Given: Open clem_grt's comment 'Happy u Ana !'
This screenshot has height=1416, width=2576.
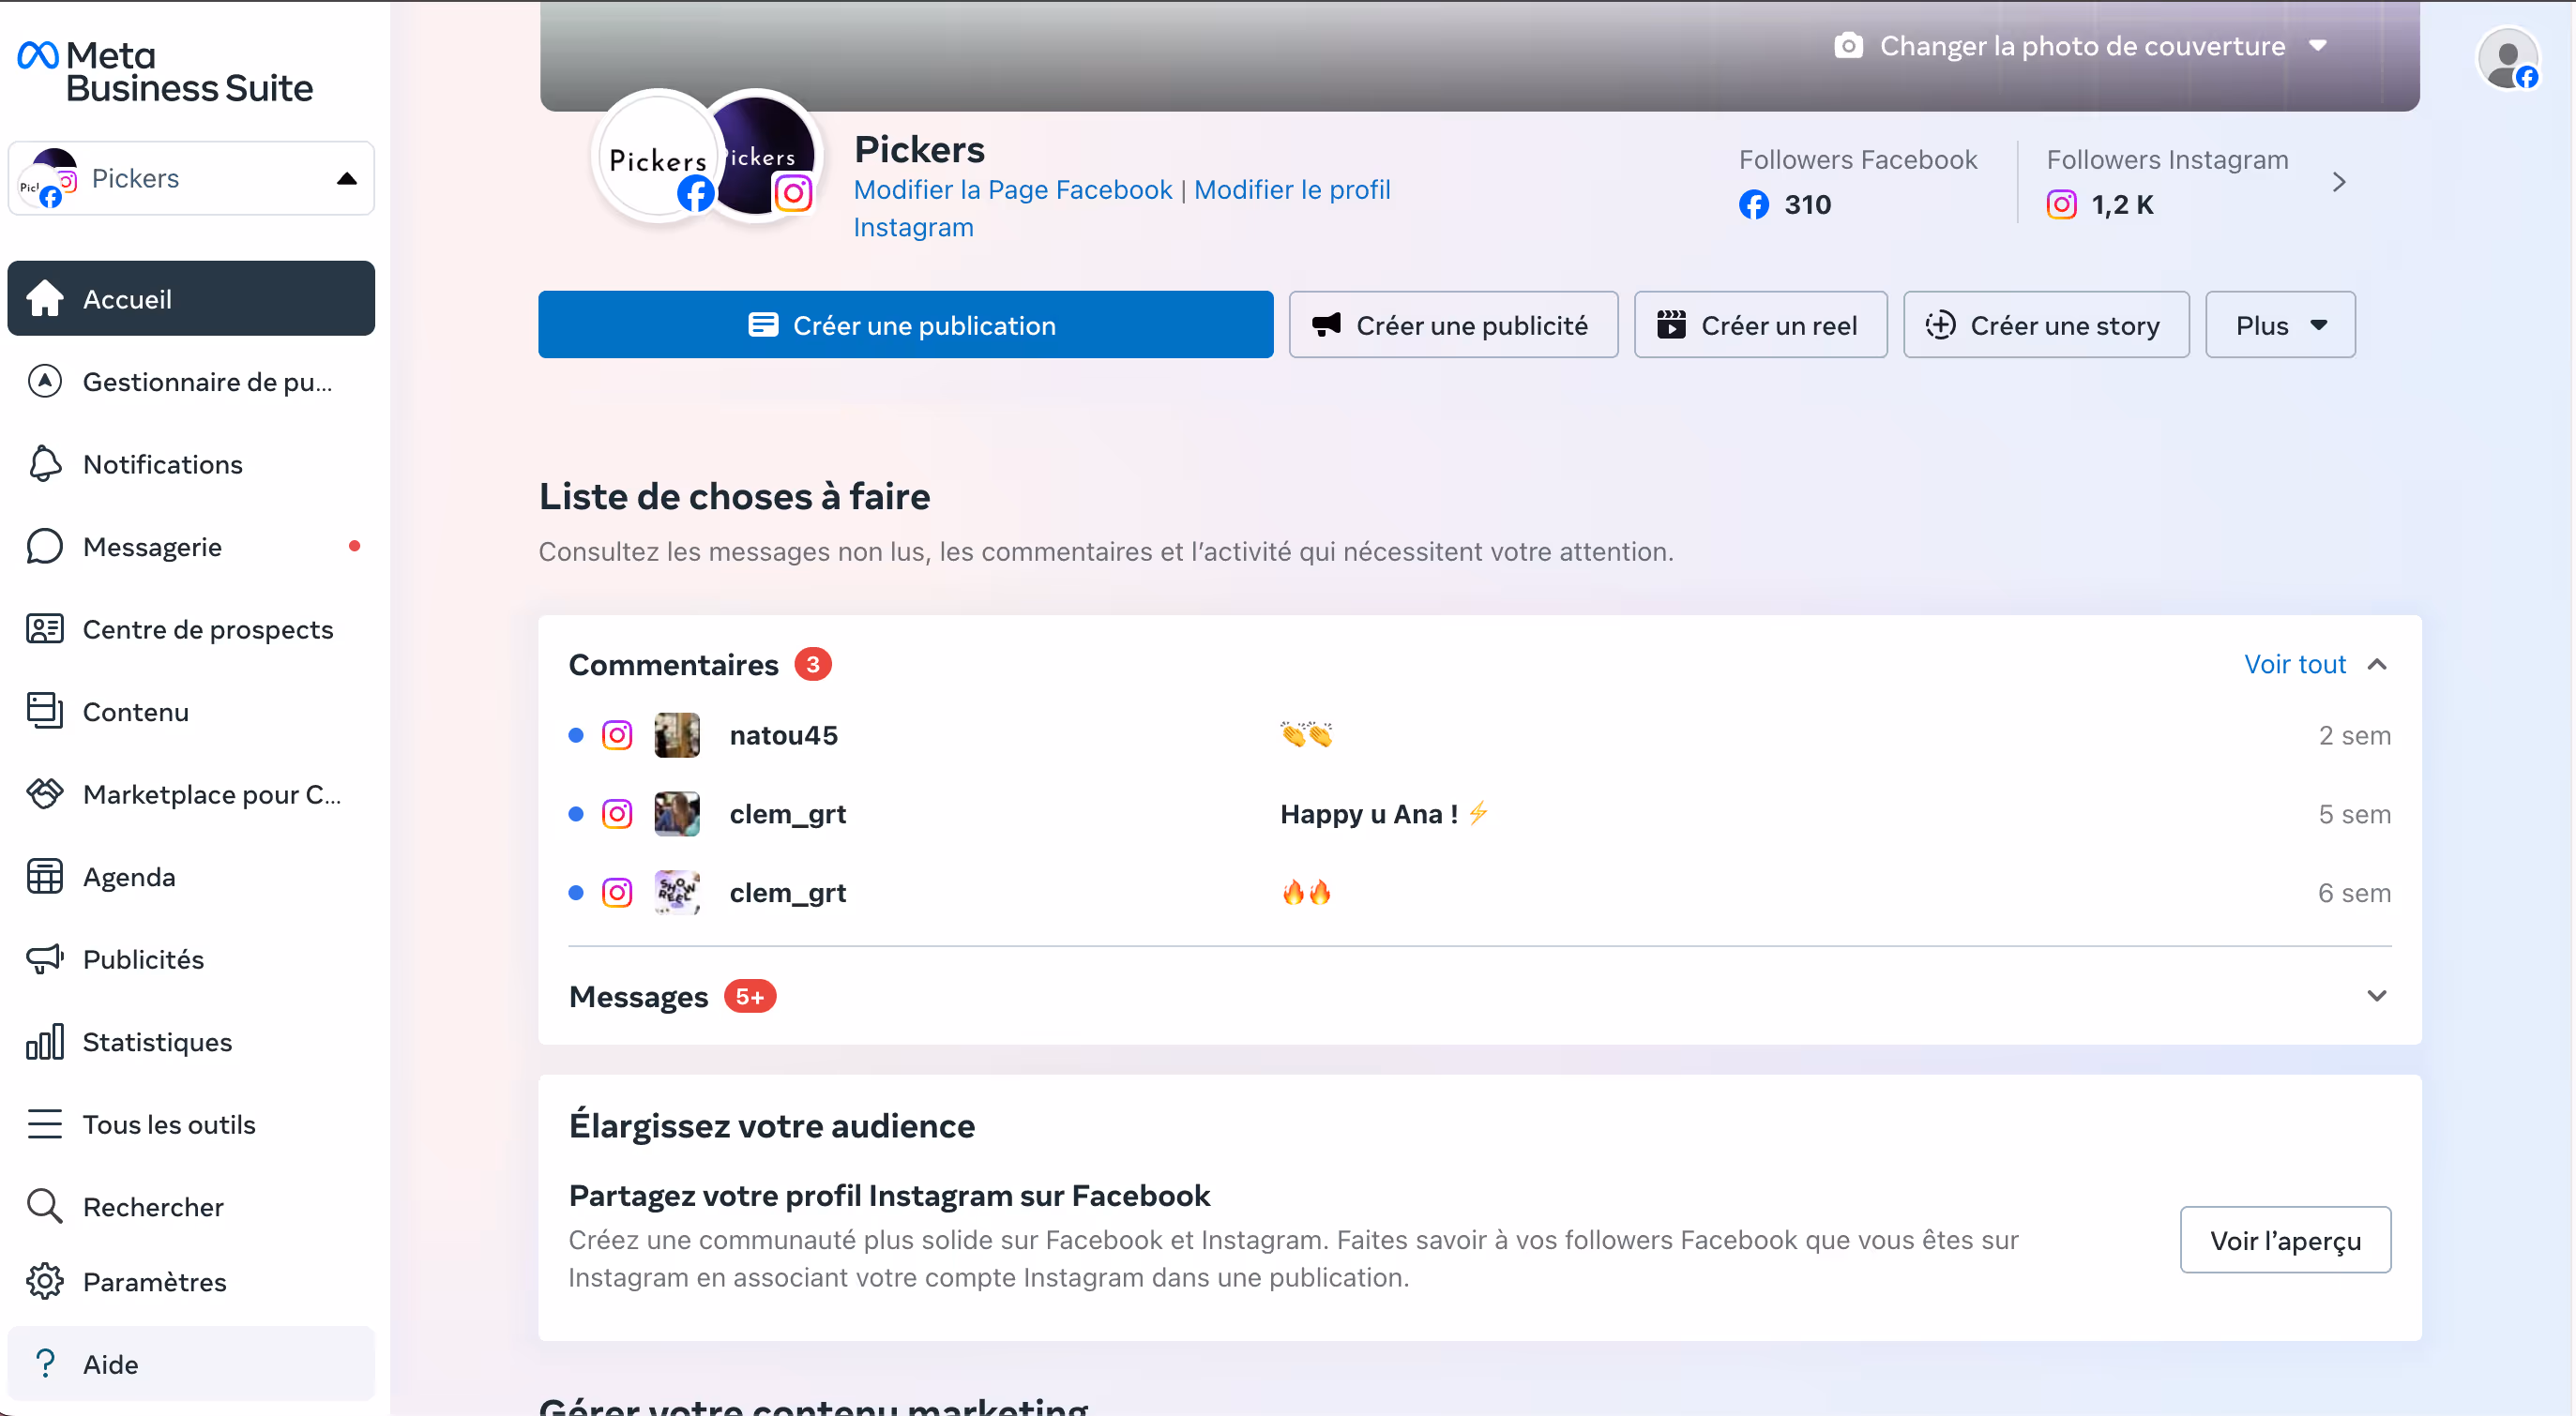Looking at the screenshot, I should (x=1479, y=813).
